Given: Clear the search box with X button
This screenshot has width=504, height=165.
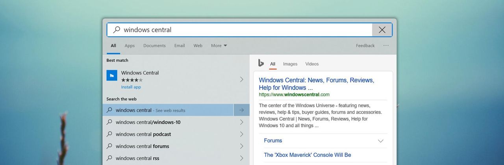Looking at the screenshot, I should (382, 30).
